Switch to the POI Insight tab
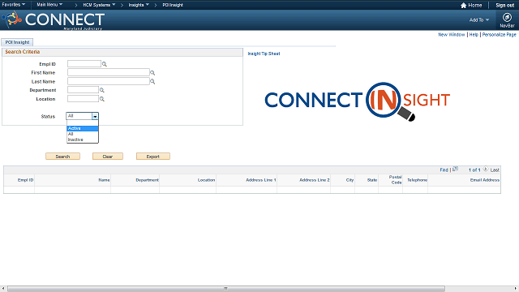Image resolution: width=519 pixels, height=292 pixels. pyautogui.click(x=17, y=42)
